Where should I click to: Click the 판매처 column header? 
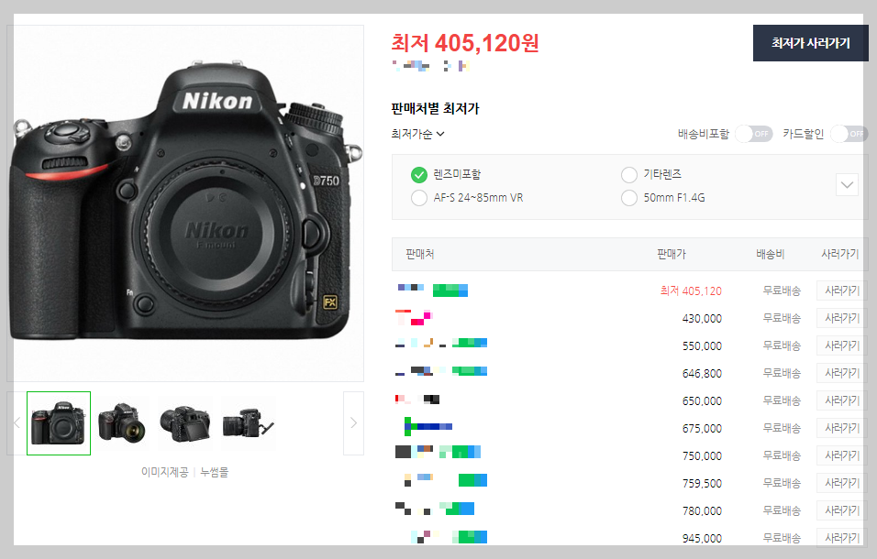click(420, 254)
